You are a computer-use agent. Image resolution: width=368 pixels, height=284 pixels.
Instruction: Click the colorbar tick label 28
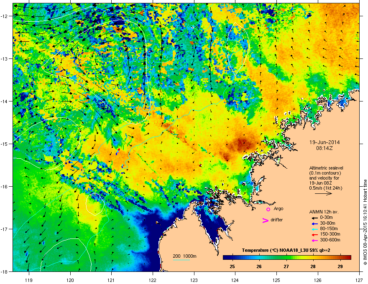pyautogui.click(x=313, y=266)
